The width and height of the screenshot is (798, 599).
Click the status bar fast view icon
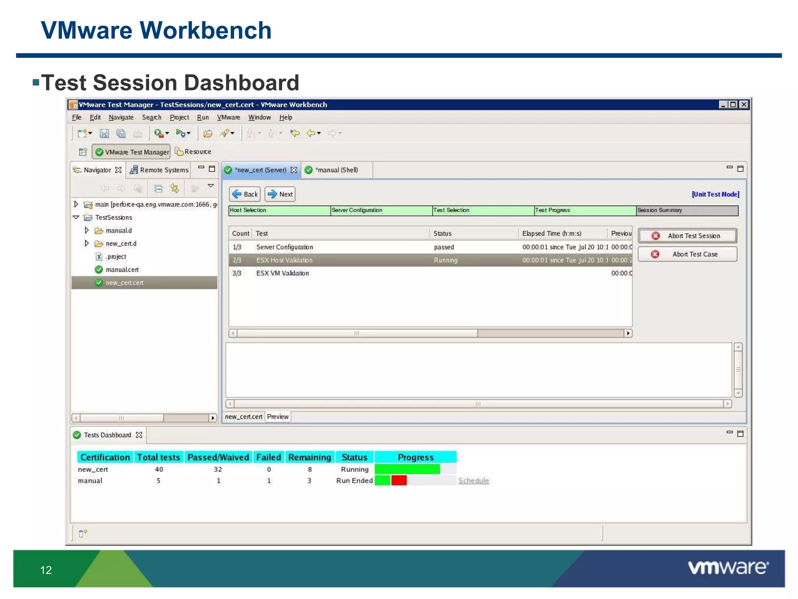83,533
